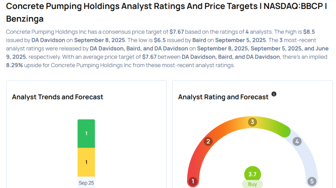Click the green 3.7 rating score circle

coord(252,174)
